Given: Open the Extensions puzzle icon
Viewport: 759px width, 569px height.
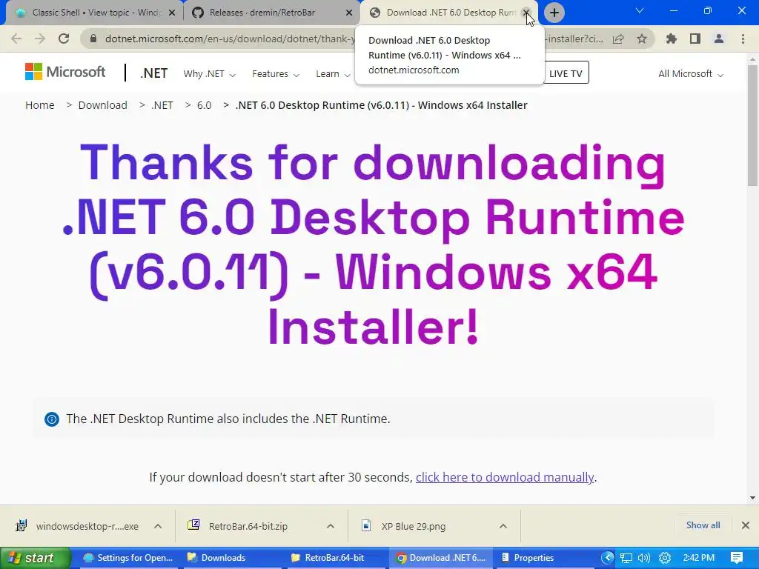Looking at the screenshot, I should pos(672,39).
